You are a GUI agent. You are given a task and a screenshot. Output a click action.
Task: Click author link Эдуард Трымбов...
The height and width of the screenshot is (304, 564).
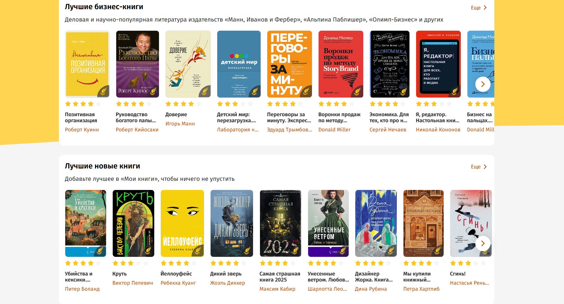[x=289, y=130]
